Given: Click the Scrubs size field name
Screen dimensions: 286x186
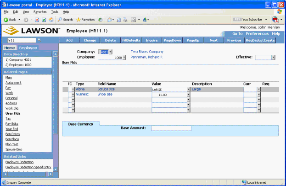Looking at the screenshot, I should coord(106,89).
